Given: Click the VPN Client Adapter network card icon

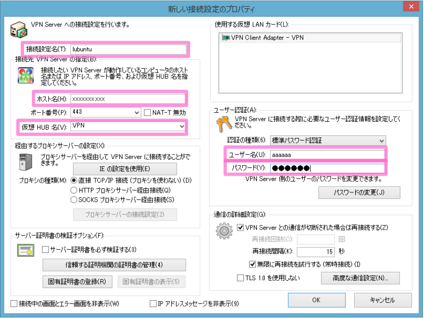Looking at the screenshot, I should [x=226, y=38].
